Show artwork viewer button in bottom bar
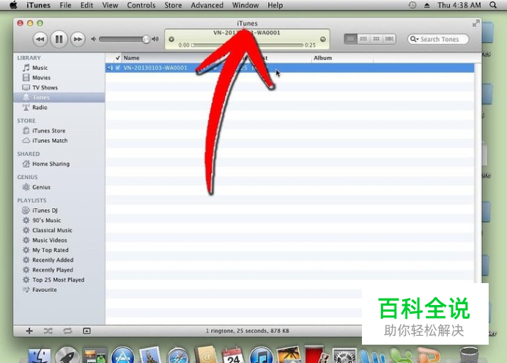The height and width of the screenshot is (363, 507). 86,331
